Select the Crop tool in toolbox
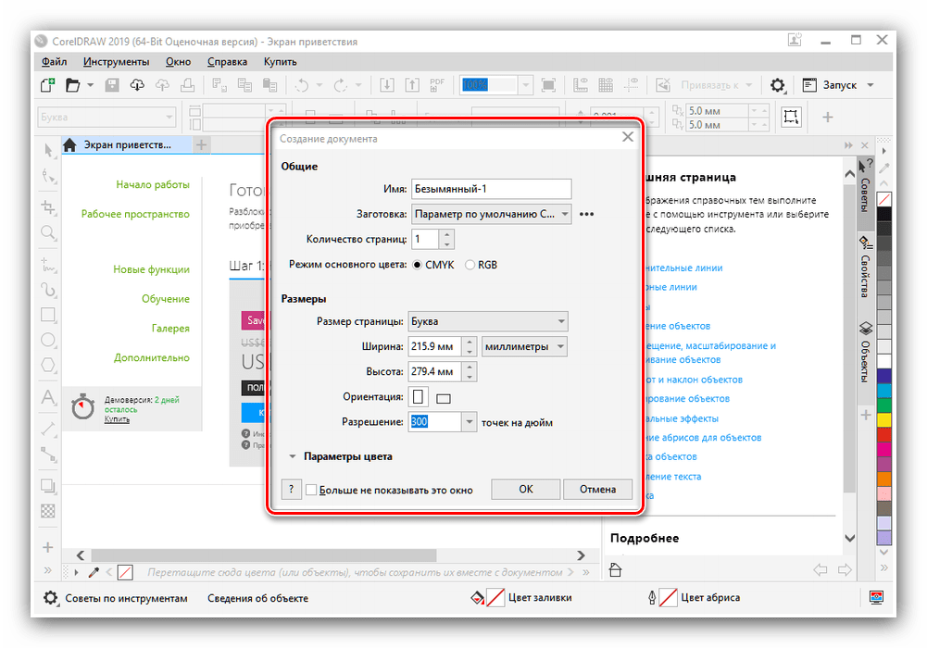The width and height of the screenshot is (927, 648). click(48, 207)
